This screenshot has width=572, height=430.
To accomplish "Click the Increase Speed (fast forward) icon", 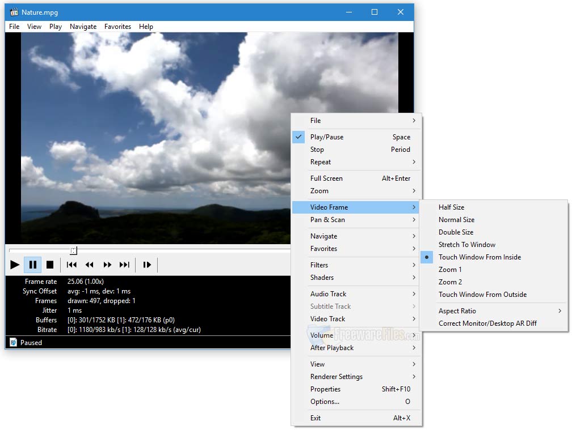I will [x=108, y=265].
